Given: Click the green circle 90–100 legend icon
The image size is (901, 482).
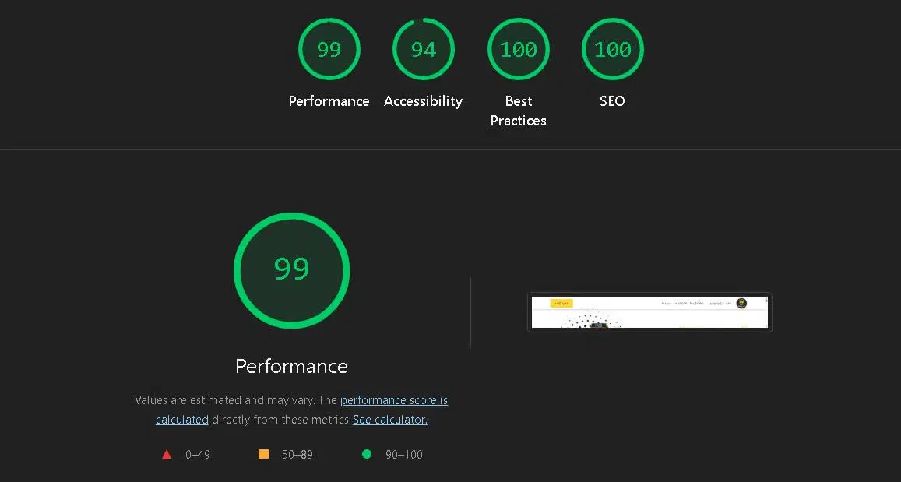Looking at the screenshot, I should 367,455.
